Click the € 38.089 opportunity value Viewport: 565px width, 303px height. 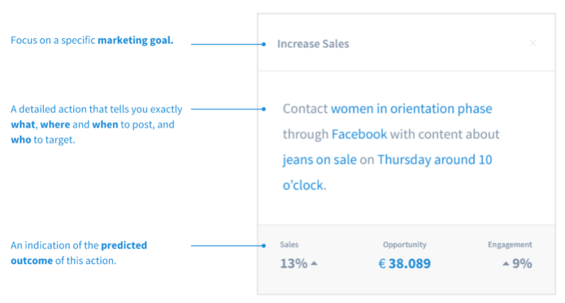point(405,263)
